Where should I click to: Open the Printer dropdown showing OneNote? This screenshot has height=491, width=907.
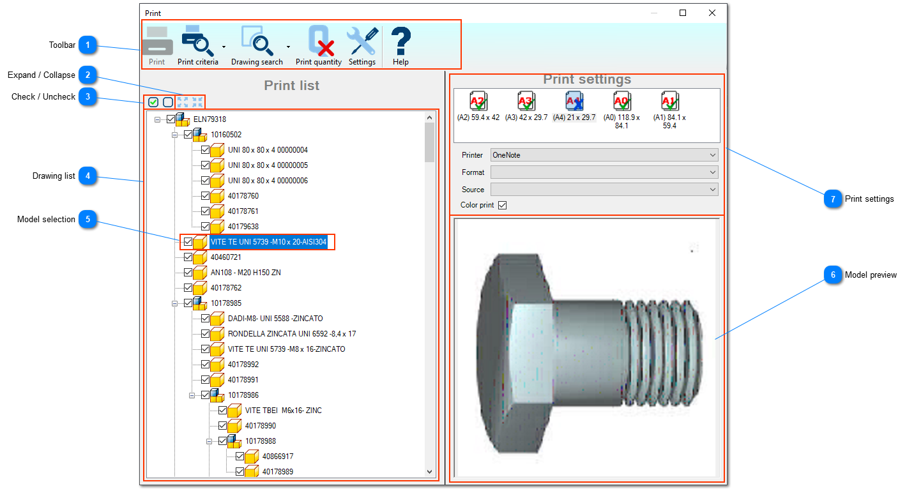pyautogui.click(x=604, y=155)
